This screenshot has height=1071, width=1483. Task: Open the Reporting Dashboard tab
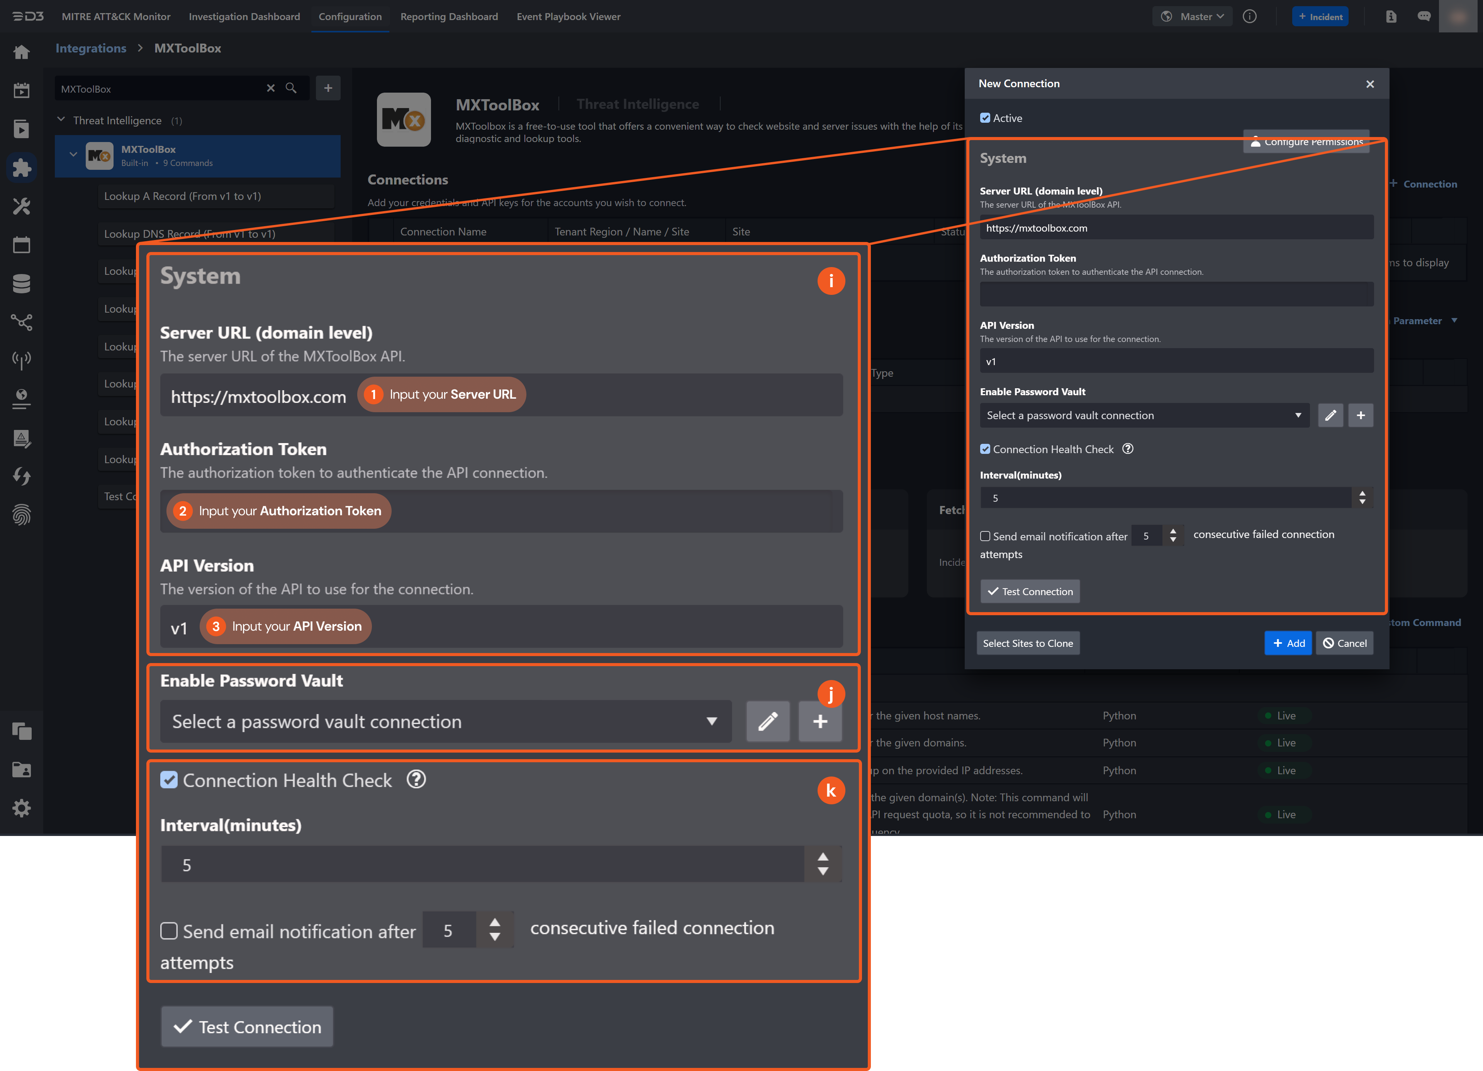[x=448, y=16]
